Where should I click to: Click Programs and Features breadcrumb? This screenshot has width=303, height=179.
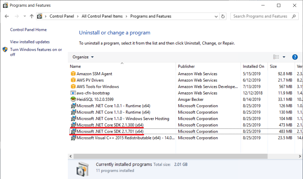click(151, 16)
